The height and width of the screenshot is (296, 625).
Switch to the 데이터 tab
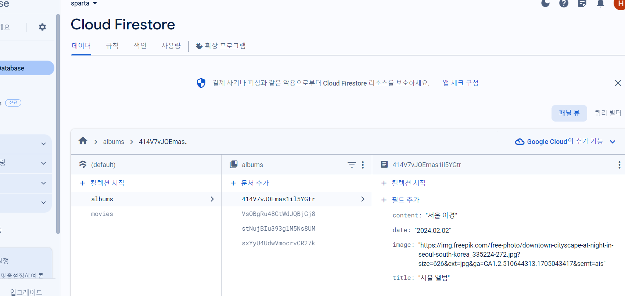tap(81, 46)
